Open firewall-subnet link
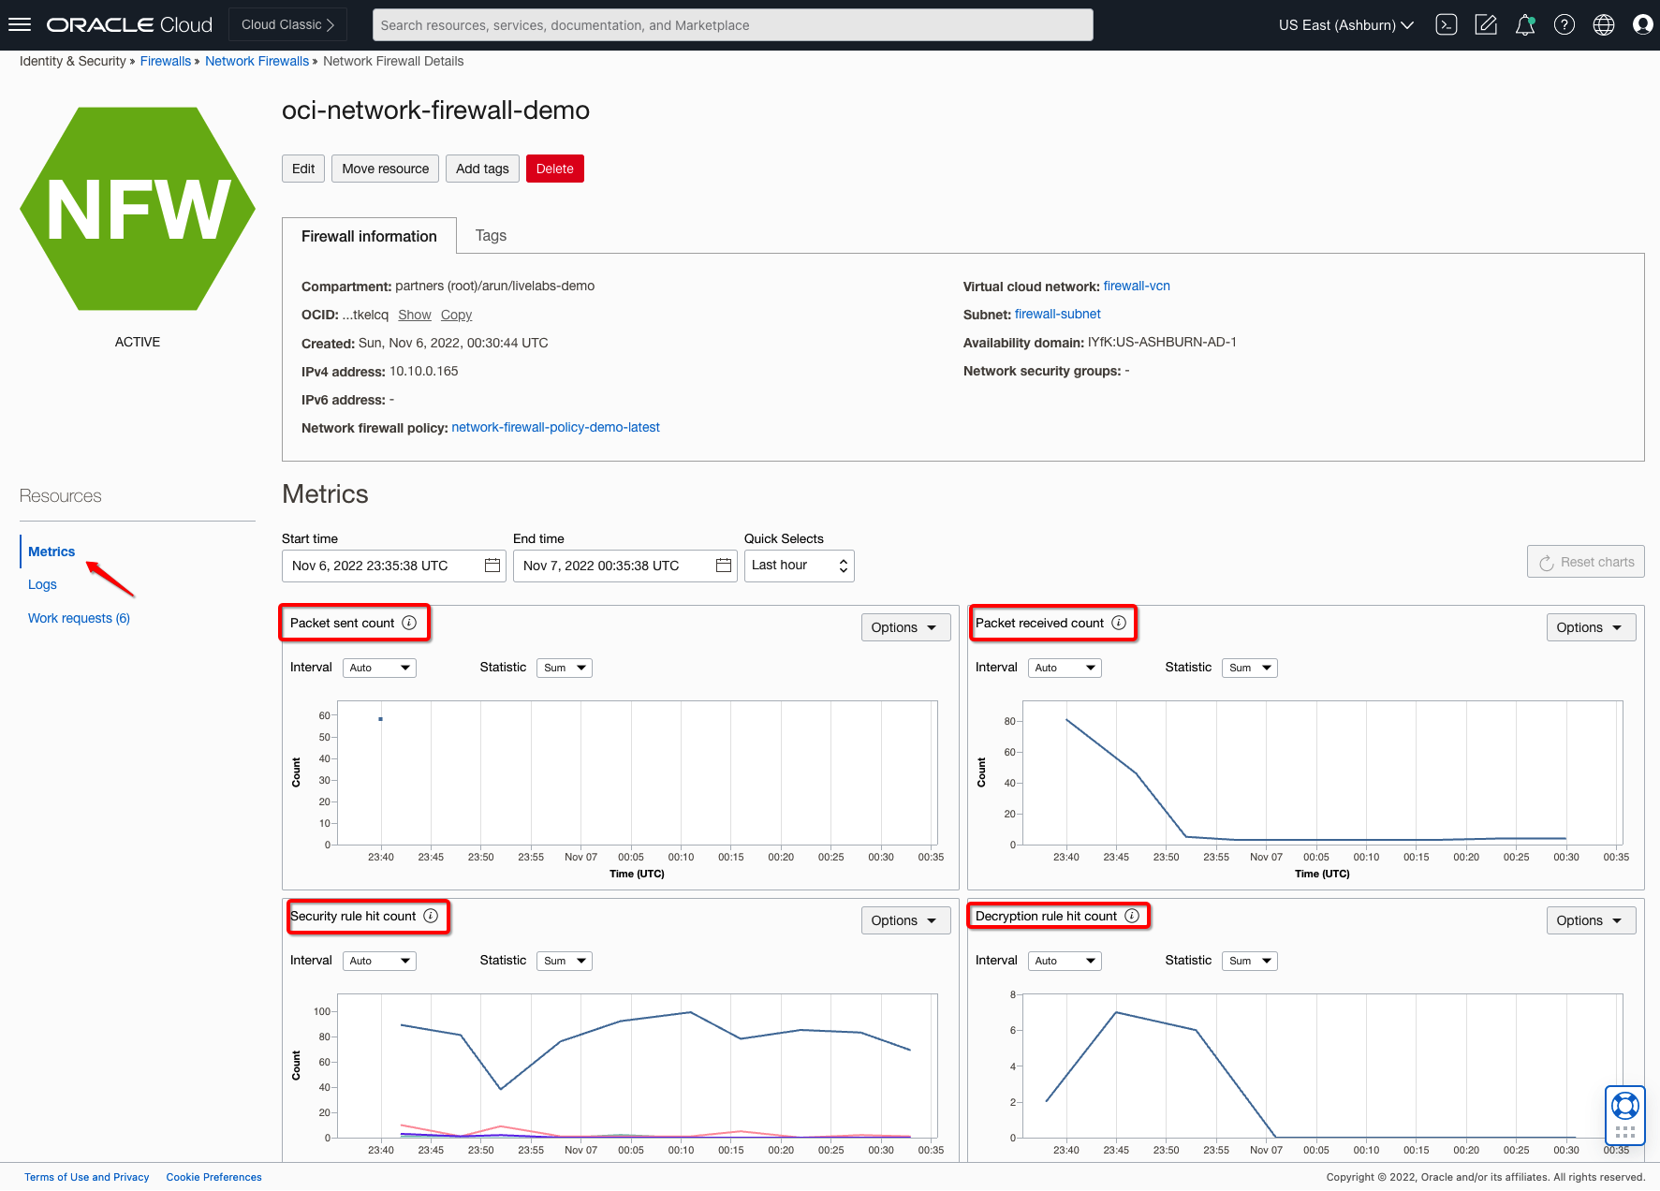 tap(1058, 314)
